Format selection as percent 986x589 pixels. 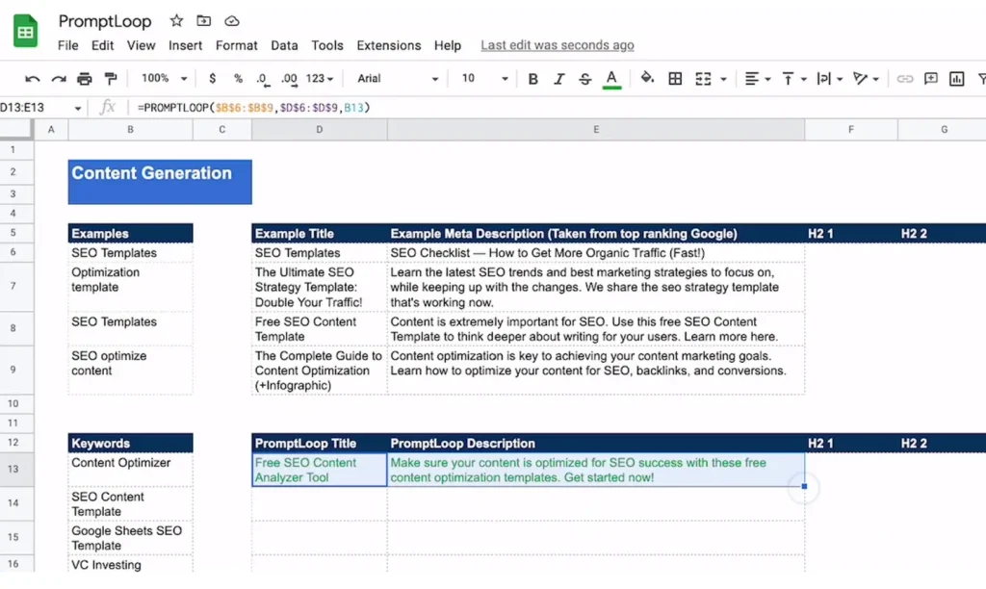coord(237,79)
